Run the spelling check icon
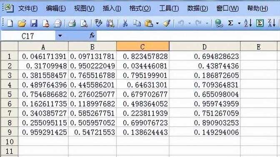The width and height of the screenshot is (280, 157). pos(98,23)
